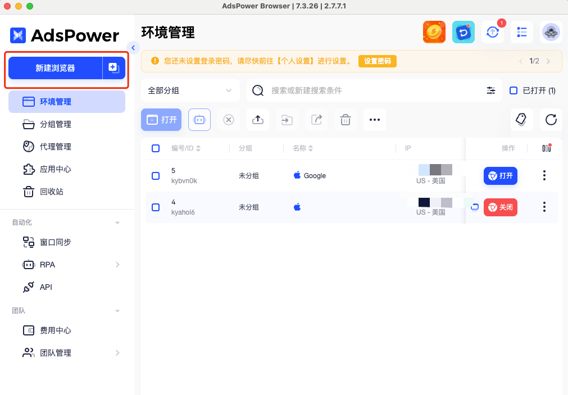The image size is (568, 395).
Task: Click the share toolbar icon
Action: [316, 120]
